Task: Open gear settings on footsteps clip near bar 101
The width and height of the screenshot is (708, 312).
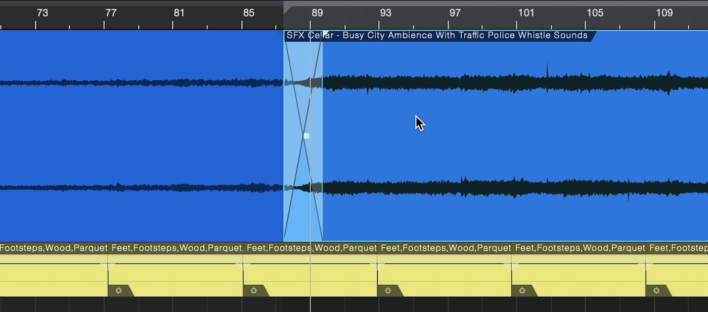Action: click(x=522, y=291)
